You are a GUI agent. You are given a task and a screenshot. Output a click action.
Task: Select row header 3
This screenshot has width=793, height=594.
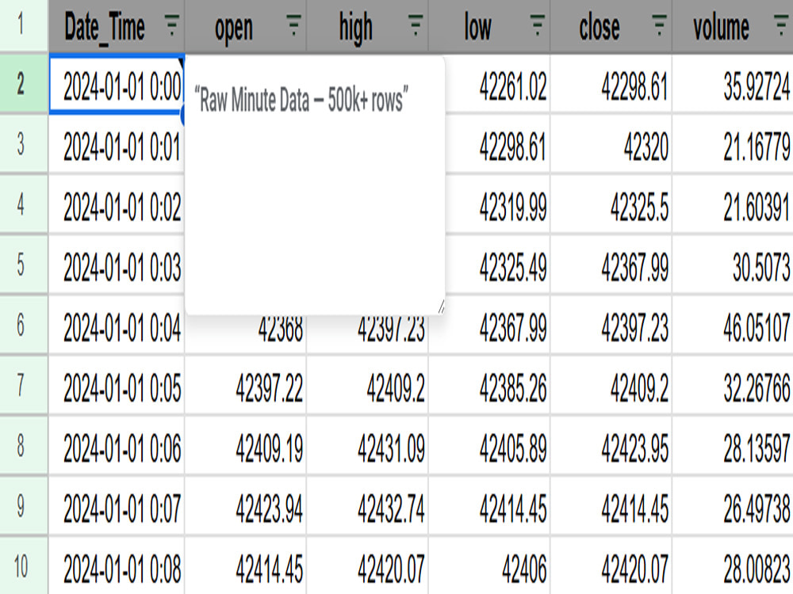pos(24,144)
